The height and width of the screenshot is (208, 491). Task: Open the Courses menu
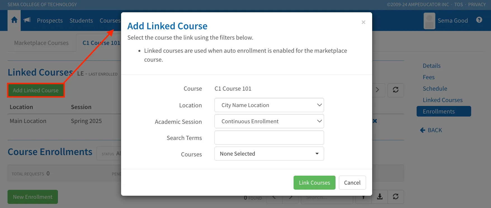[110, 21]
